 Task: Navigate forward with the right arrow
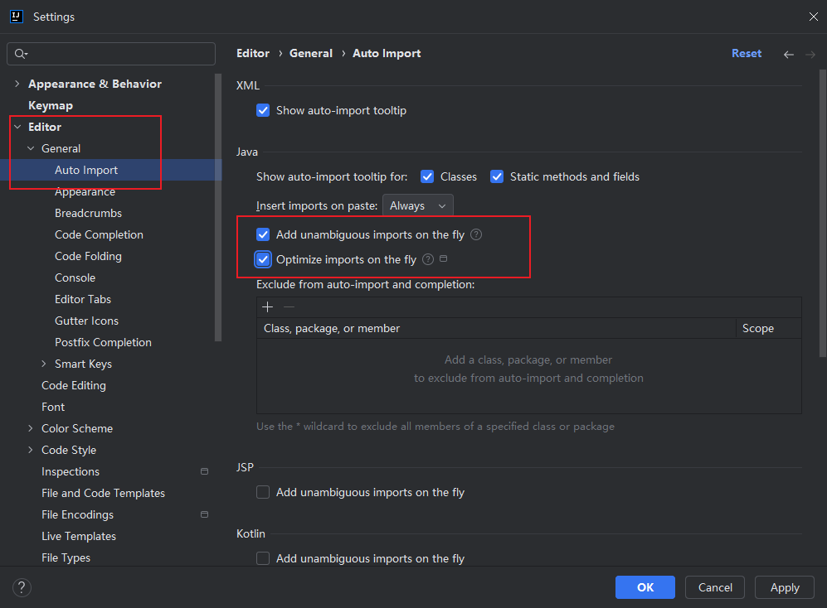point(810,55)
